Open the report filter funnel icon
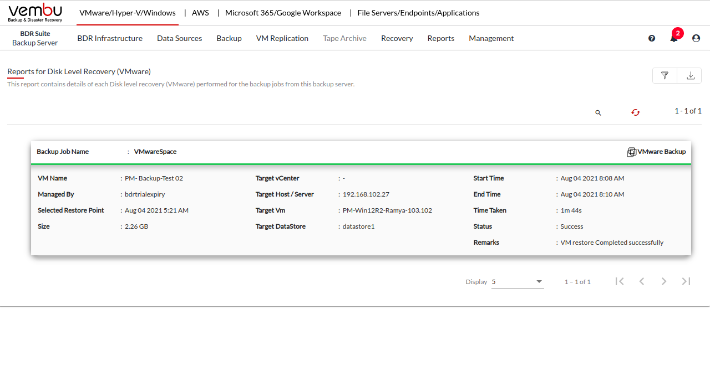This screenshot has height=371, width=710. pos(665,76)
